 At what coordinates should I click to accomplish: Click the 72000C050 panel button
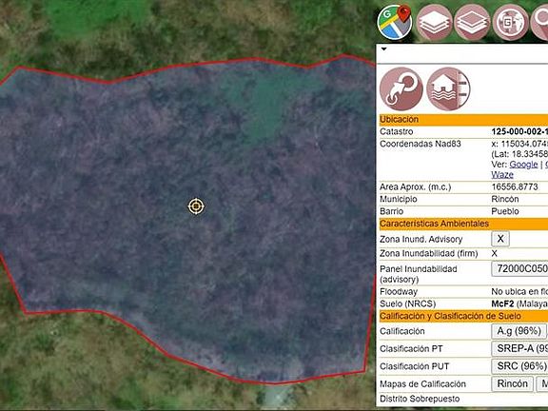(519, 268)
